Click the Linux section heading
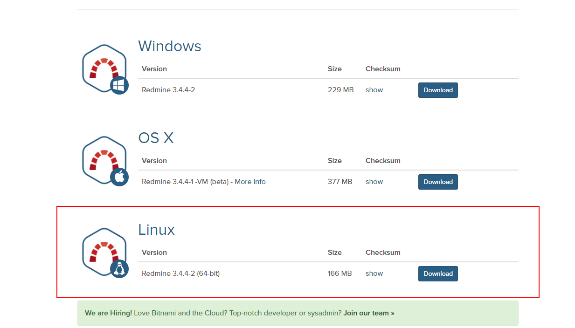The image size is (575, 328). pyautogui.click(x=156, y=230)
